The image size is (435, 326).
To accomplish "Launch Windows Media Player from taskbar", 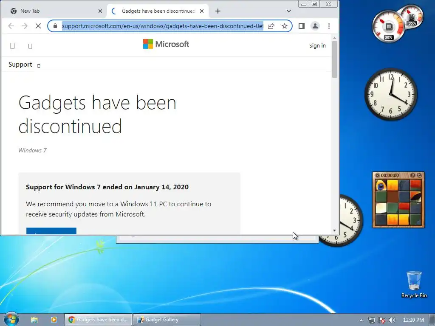I will click(x=54, y=320).
